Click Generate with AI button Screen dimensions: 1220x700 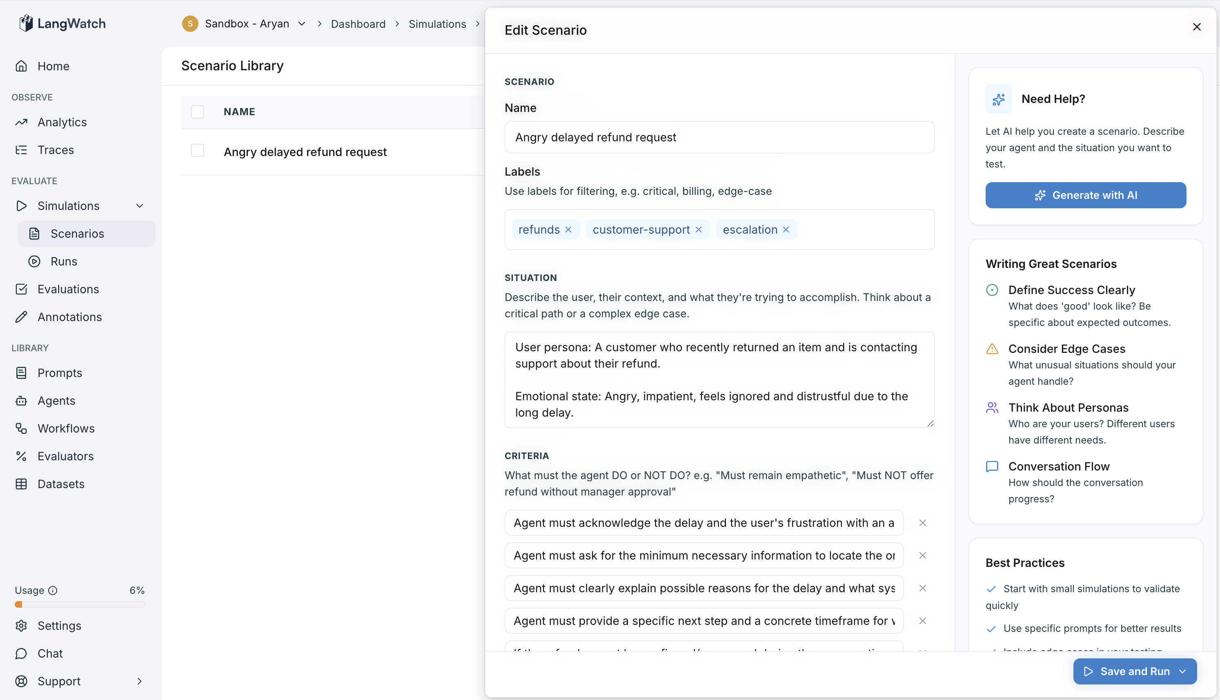pyautogui.click(x=1085, y=195)
